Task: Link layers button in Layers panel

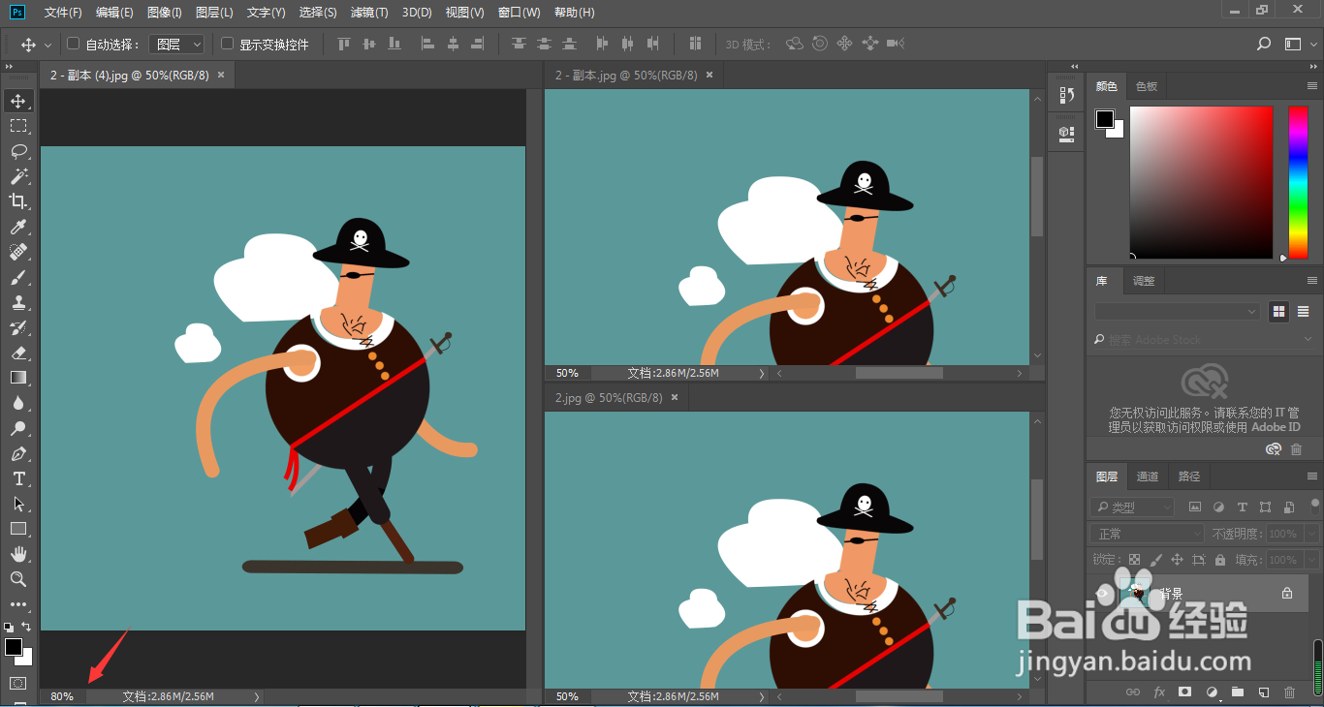Action: click(x=1132, y=692)
